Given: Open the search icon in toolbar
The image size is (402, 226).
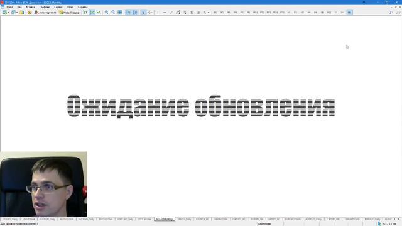Looking at the screenshot, I should coord(391,13).
